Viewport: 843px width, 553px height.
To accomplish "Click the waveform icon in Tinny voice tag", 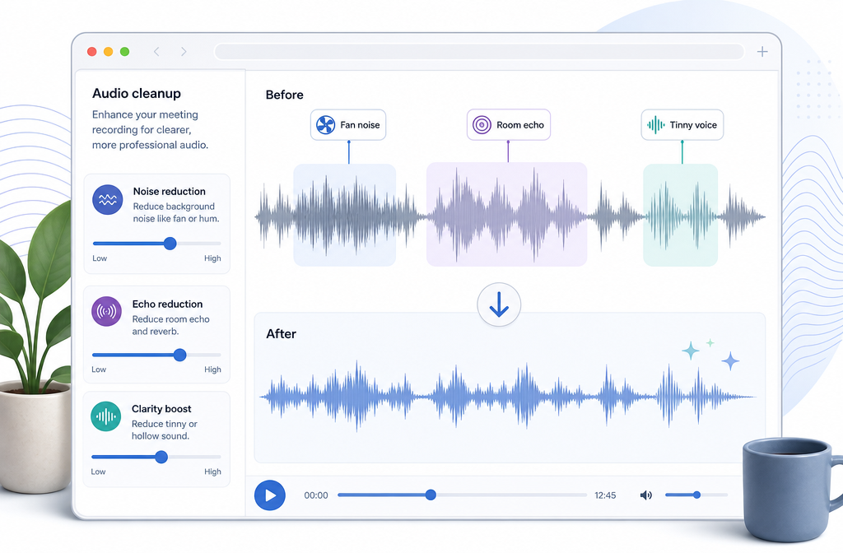I will coord(656,125).
